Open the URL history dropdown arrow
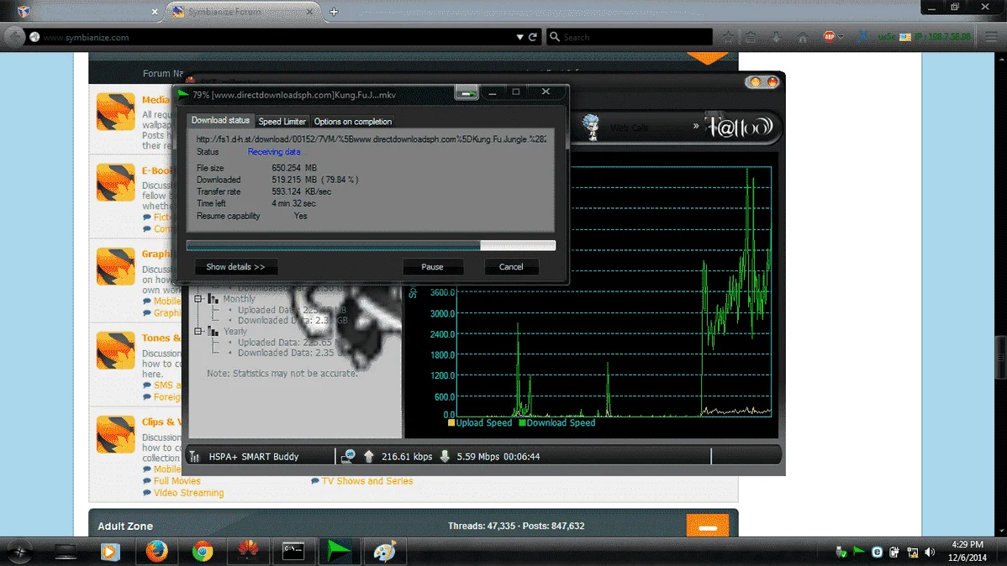 [x=519, y=37]
